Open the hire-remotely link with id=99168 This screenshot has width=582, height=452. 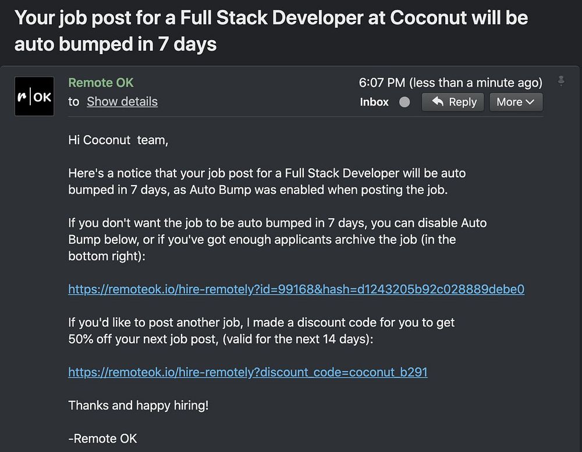(x=296, y=289)
